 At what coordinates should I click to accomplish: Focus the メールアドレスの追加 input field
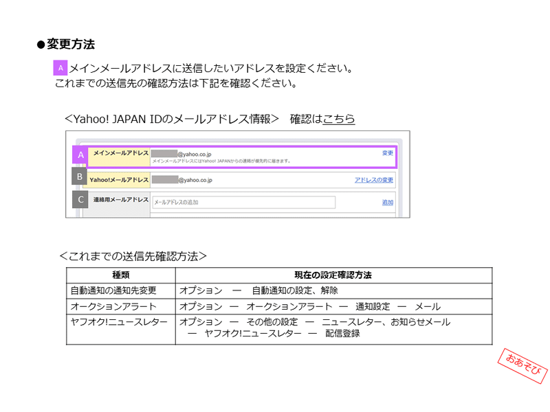[x=244, y=202]
